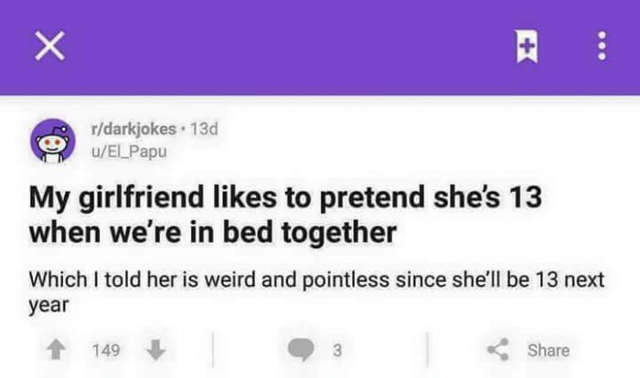Downvote the post with the down arrow
Image resolution: width=640 pixels, height=378 pixels.
point(156,350)
